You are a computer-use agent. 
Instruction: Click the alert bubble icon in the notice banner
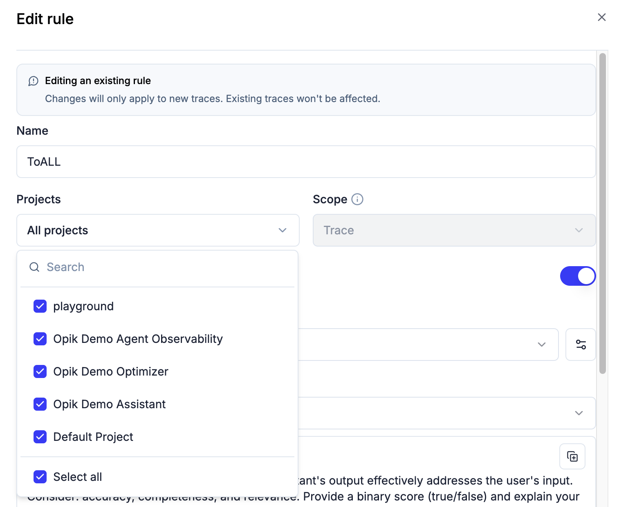point(34,81)
